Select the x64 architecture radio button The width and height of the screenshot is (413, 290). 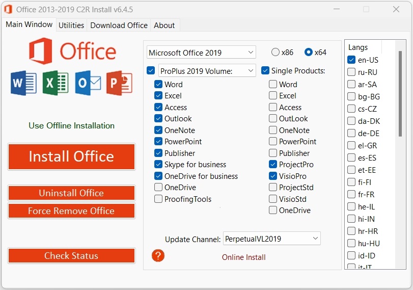(309, 52)
